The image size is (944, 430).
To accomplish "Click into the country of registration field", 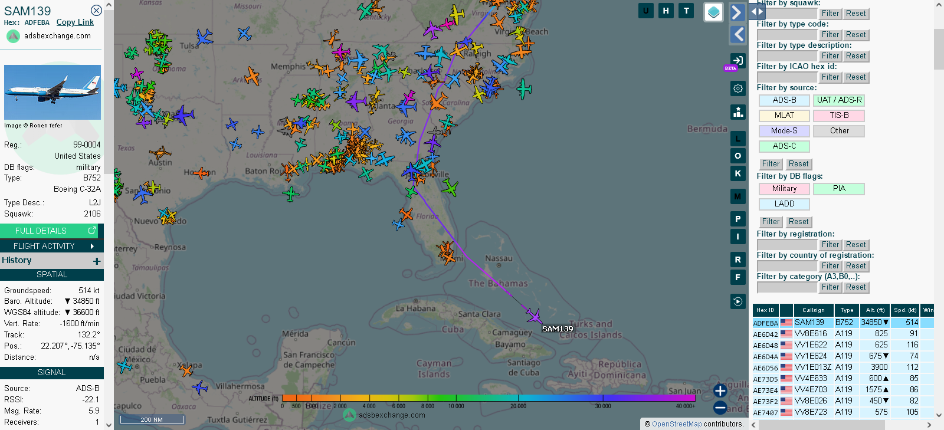I will click(787, 266).
